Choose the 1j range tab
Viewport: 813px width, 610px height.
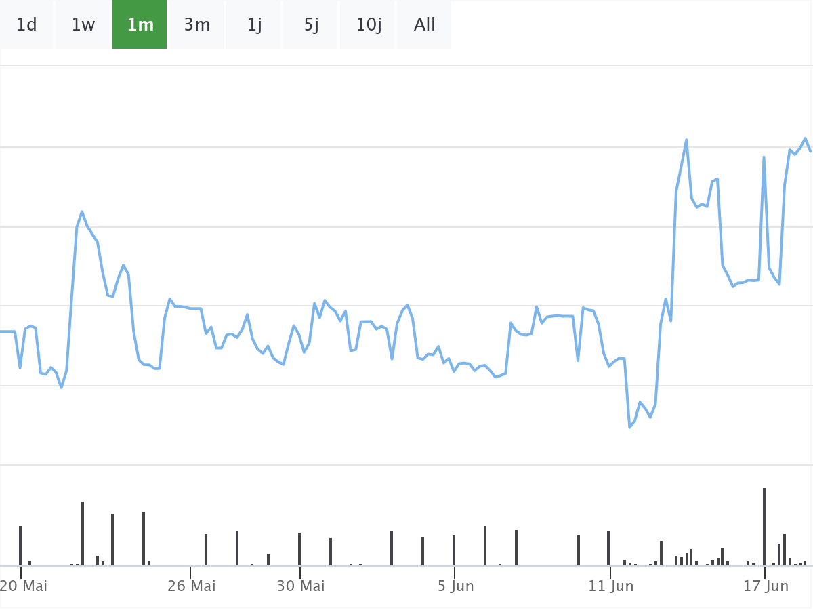254,25
